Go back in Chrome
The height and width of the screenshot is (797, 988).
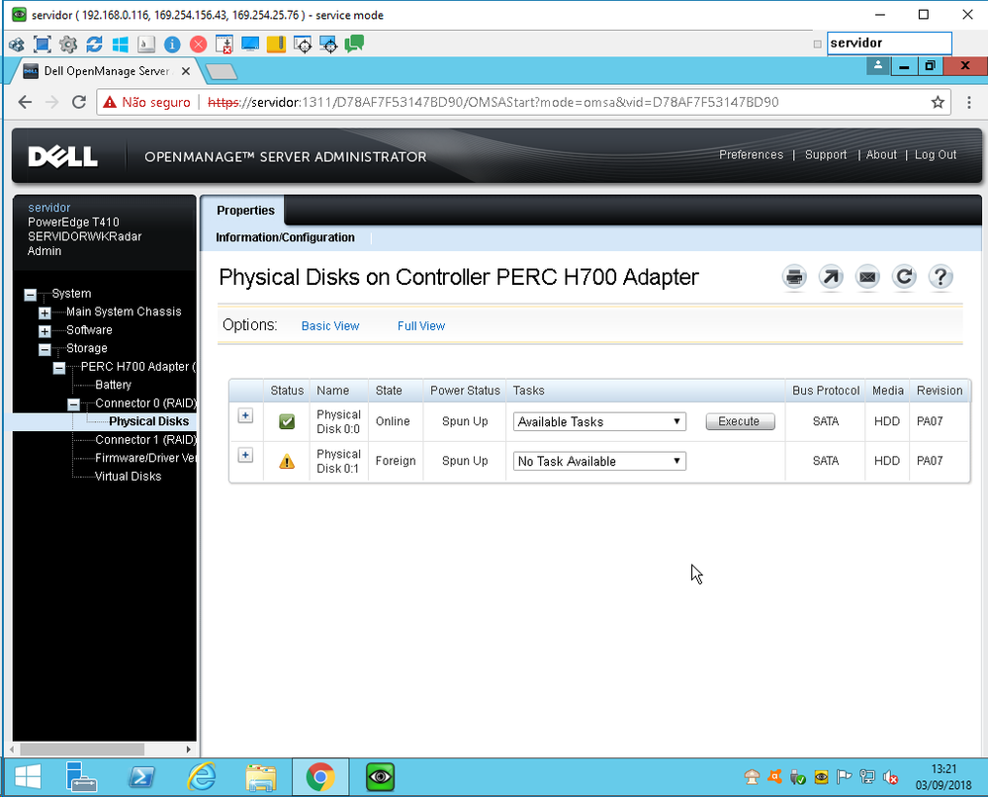click(25, 102)
